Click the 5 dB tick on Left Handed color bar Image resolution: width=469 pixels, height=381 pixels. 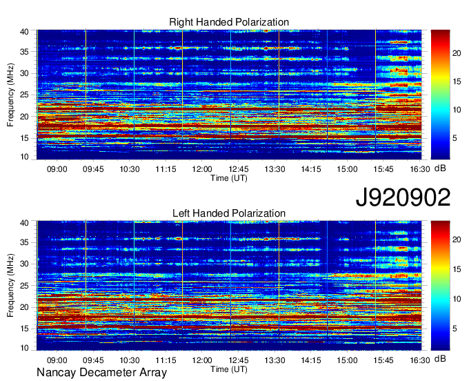tap(455, 329)
